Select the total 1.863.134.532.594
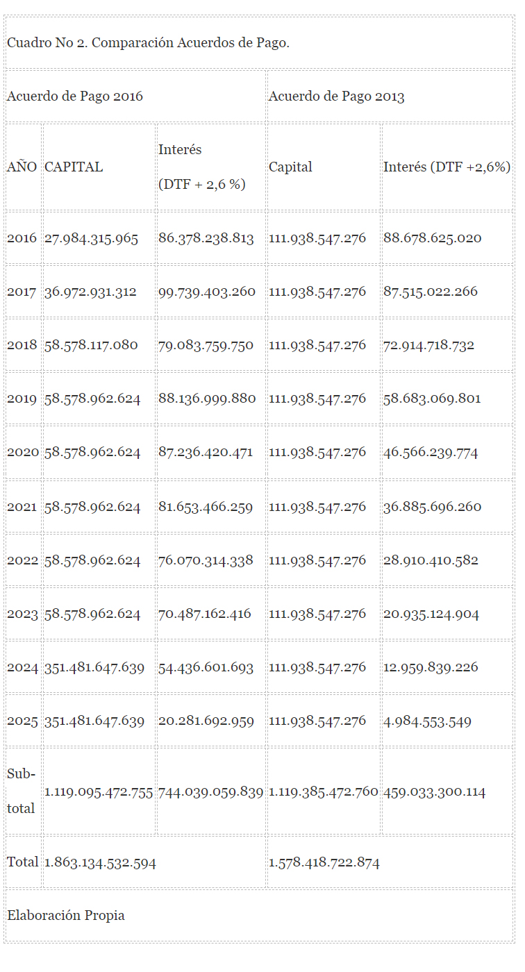 100,862
